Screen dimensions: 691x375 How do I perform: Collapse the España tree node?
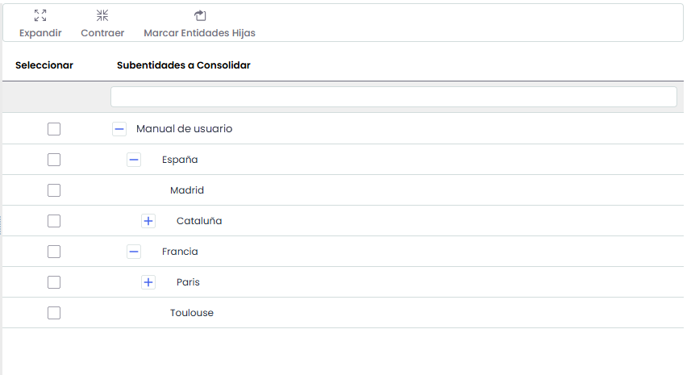pyautogui.click(x=134, y=160)
